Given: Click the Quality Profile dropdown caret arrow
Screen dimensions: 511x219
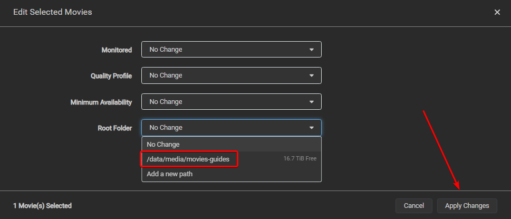Looking at the screenshot, I should coord(312,75).
